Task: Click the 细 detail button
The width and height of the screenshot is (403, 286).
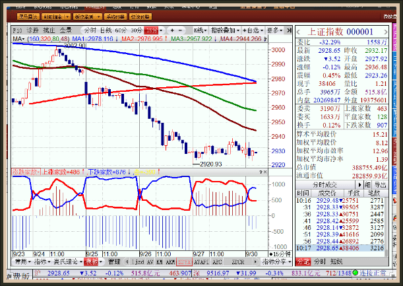Action: (367, 184)
